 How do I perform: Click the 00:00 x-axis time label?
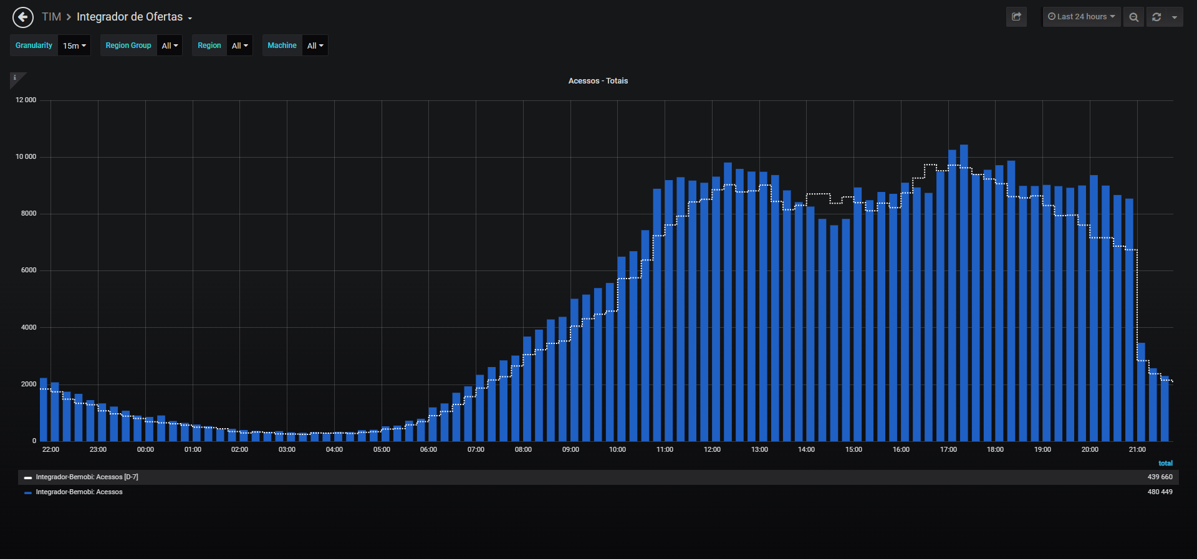coord(145,450)
